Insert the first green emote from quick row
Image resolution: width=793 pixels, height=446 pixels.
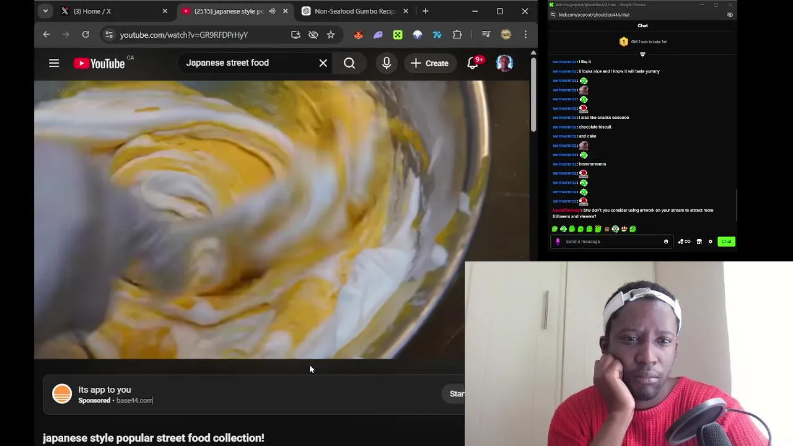coord(555,229)
